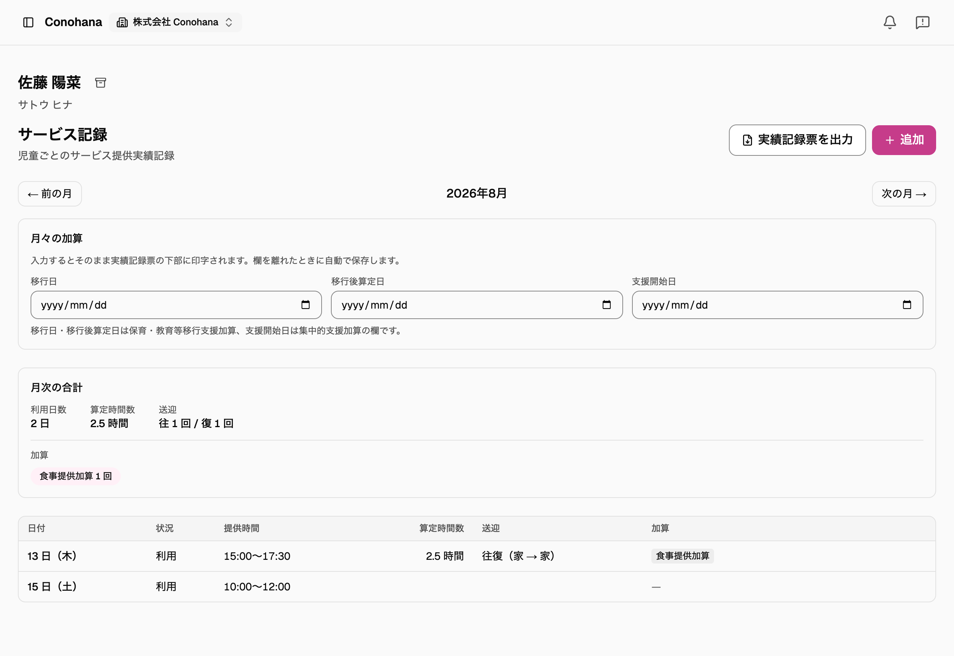Image resolution: width=954 pixels, height=656 pixels.
Task: Click the サトウ ヒナ reading text
Action: [x=45, y=105]
